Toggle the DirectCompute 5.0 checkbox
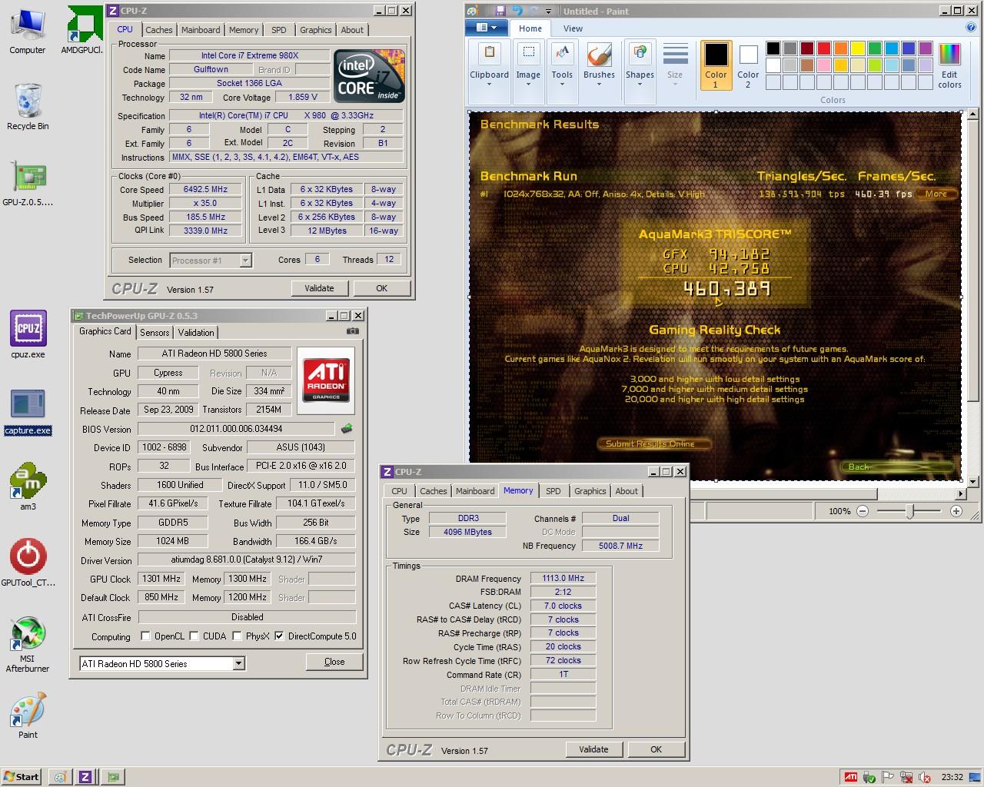The width and height of the screenshot is (984, 787). (x=279, y=636)
